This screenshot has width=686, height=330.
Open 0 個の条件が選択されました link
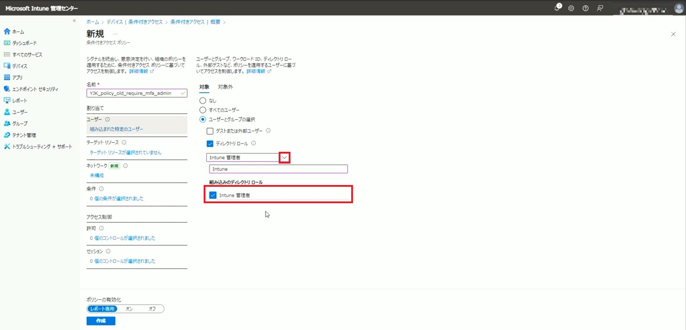(x=116, y=199)
